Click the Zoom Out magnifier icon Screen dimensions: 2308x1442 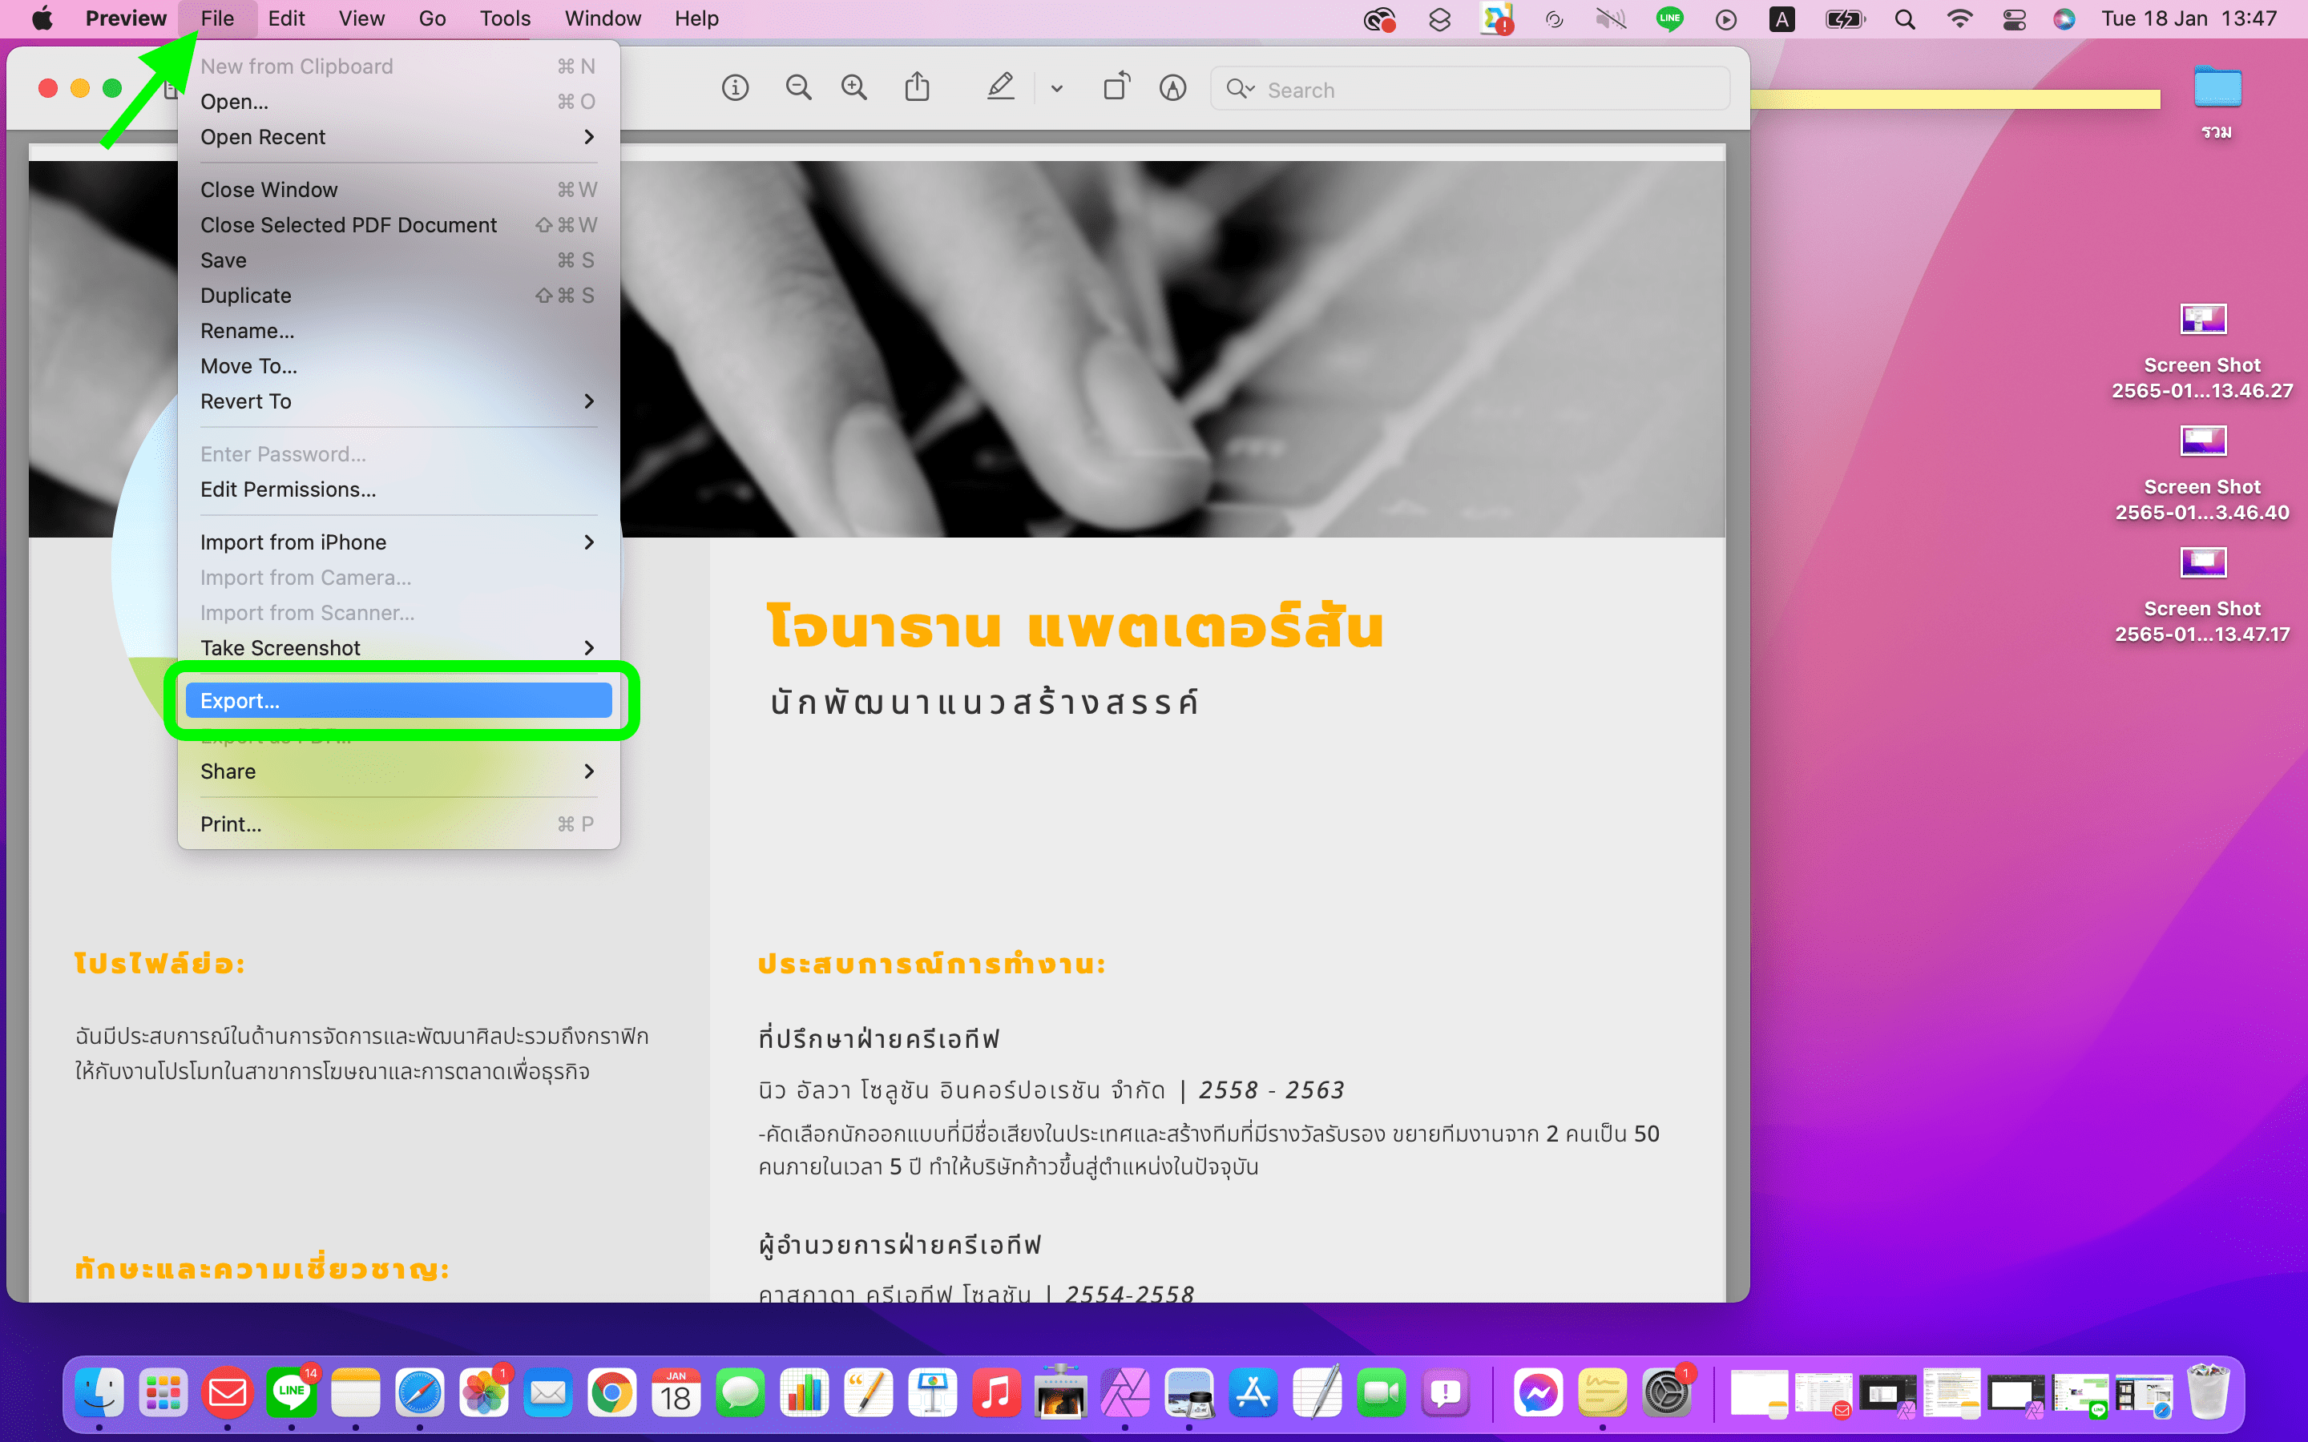tap(798, 89)
